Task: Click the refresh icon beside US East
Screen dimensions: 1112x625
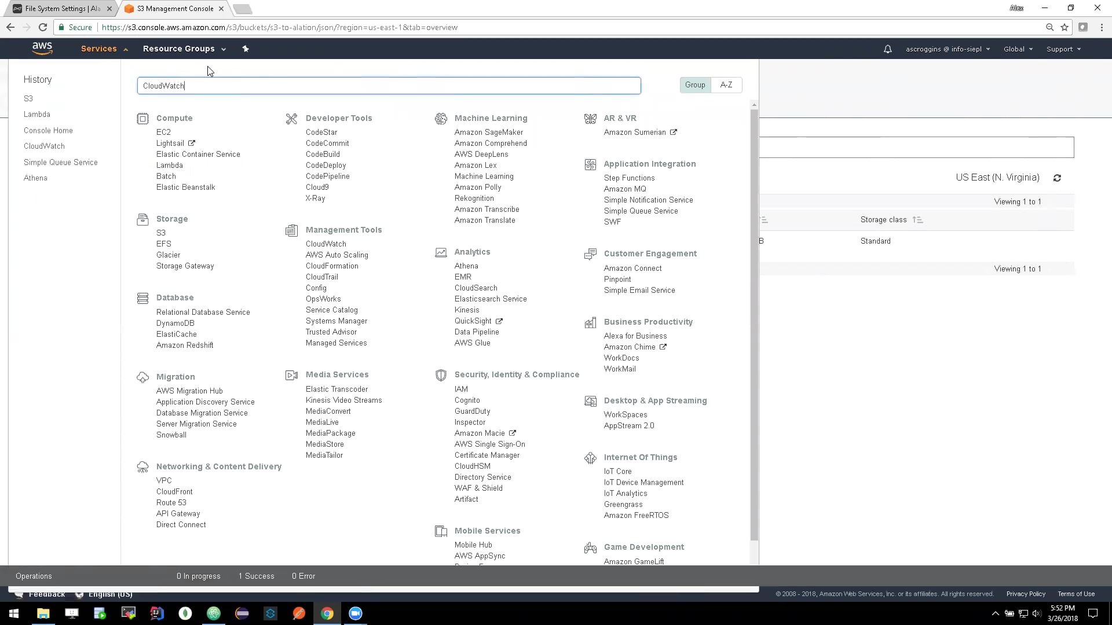Action: 1057,178
